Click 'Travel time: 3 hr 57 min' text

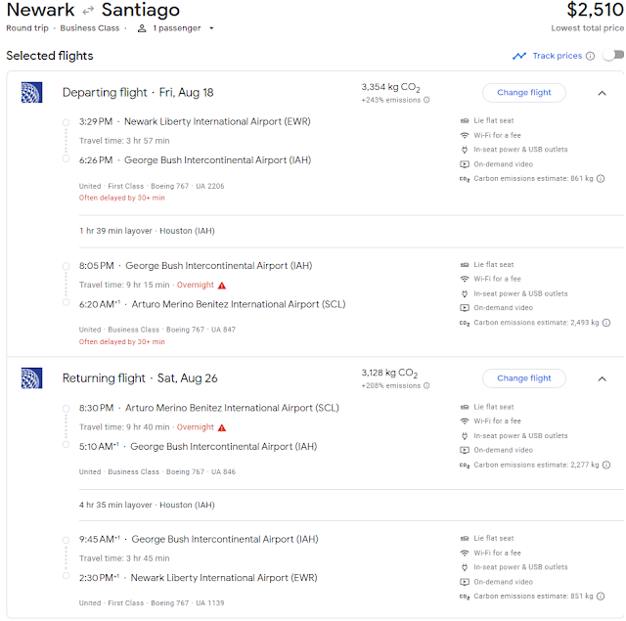tap(124, 141)
